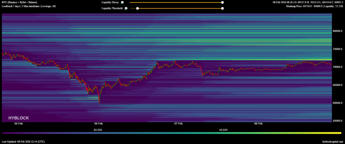Screen dimensions: 345x144
Task: Click the lookback and timeframe info line
Action: click(29, 6)
